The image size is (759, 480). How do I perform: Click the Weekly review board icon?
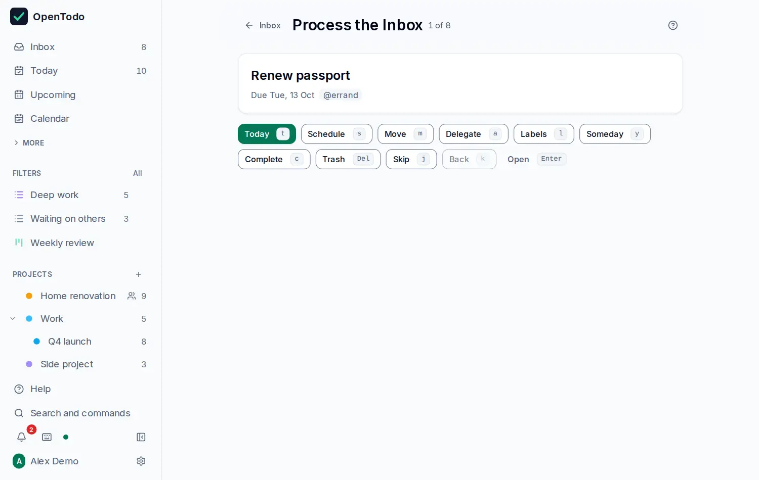(19, 243)
